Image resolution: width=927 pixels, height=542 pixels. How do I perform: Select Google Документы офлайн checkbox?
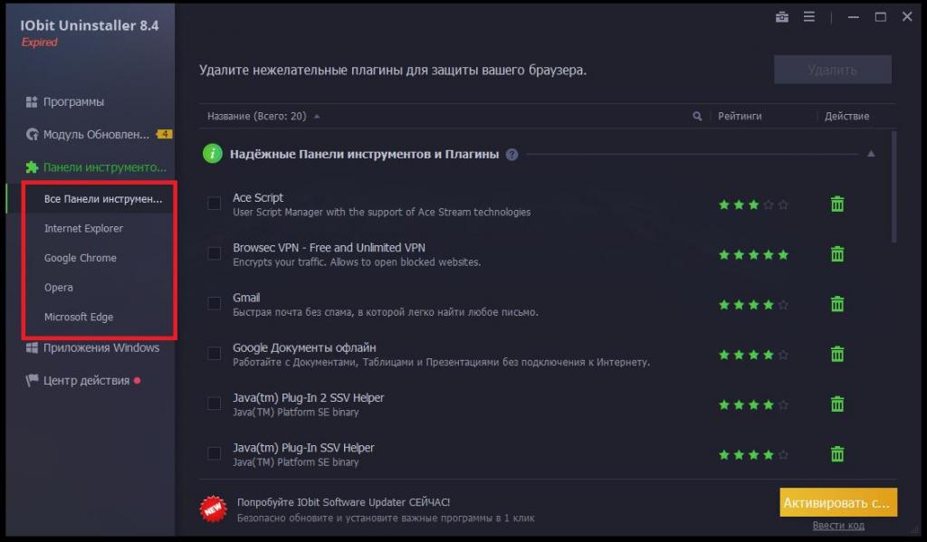tap(214, 354)
